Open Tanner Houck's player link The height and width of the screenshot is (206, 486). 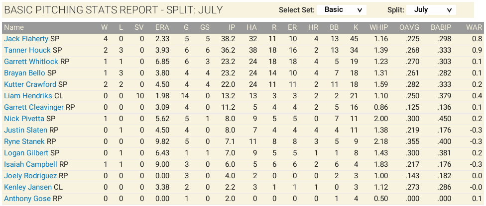tap(27, 50)
